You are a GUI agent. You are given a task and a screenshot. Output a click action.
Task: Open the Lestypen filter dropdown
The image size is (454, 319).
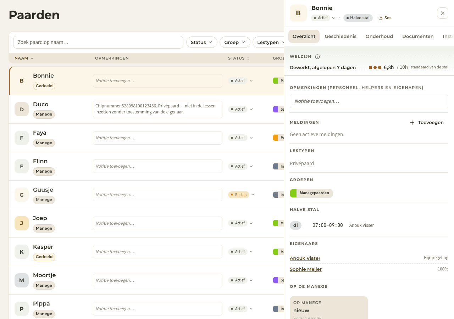click(268, 42)
